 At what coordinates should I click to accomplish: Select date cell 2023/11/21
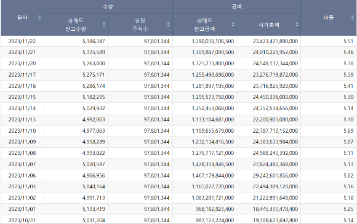(x=22, y=52)
